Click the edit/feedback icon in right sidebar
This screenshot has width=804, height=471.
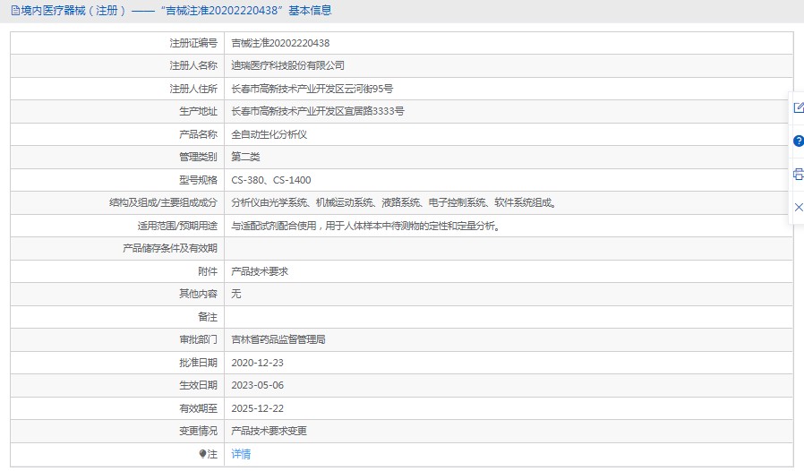point(799,107)
